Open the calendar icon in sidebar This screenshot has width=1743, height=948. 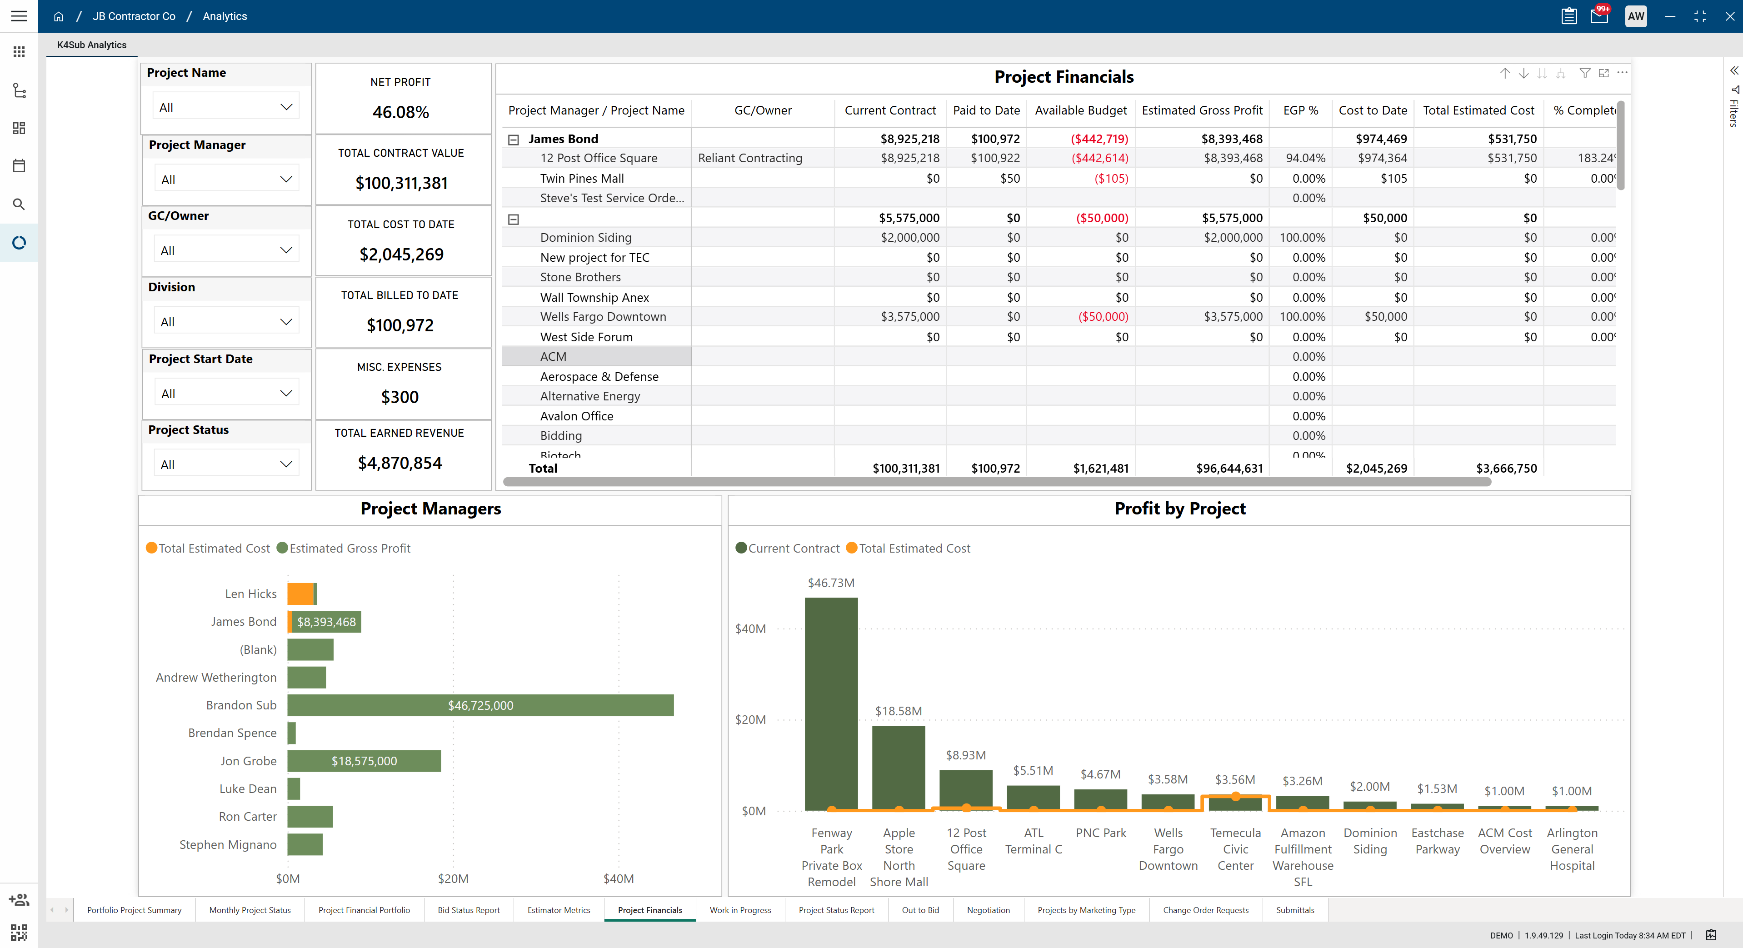19,166
